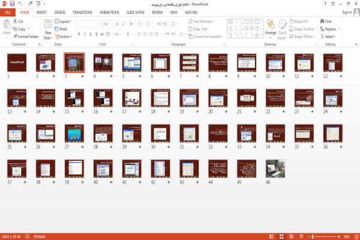Toggle text Shadow
360x240 pixels.
pyautogui.click(x=97, y=34)
